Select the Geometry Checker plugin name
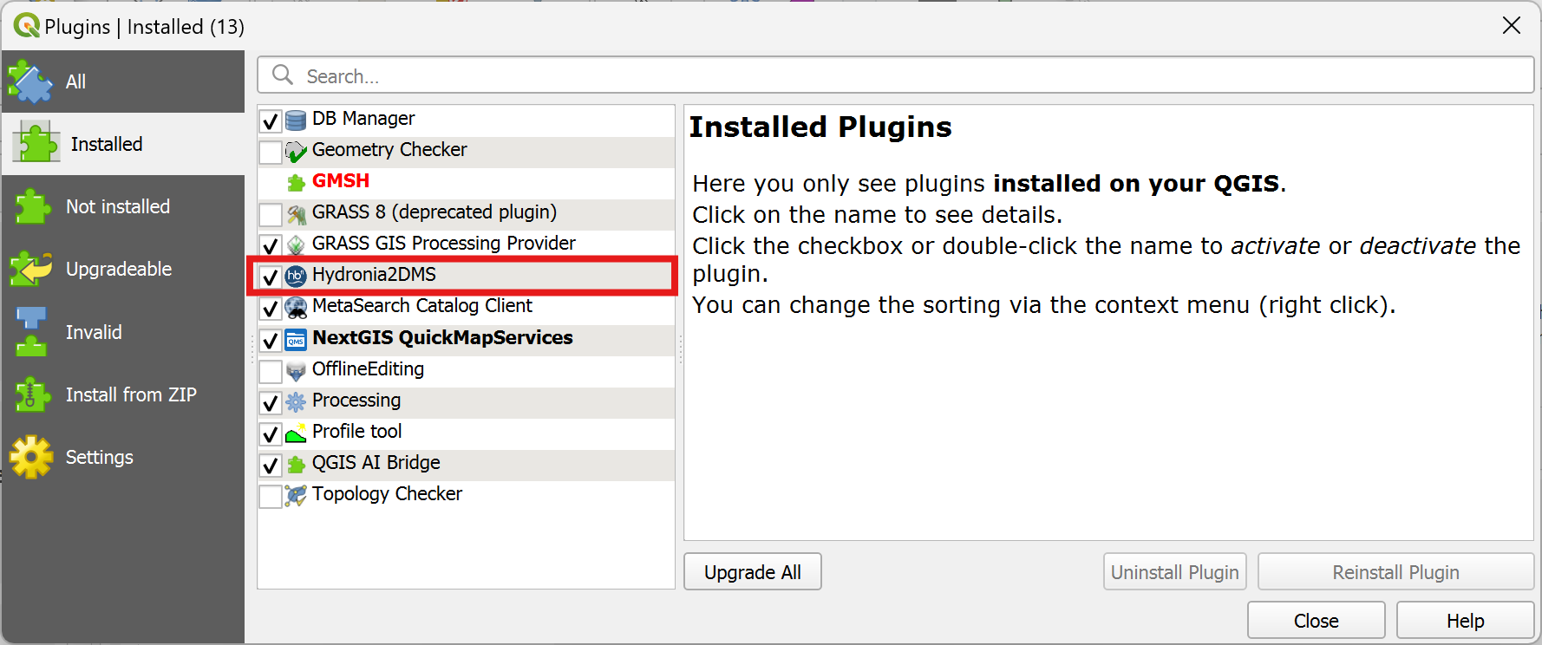 [389, 149]
